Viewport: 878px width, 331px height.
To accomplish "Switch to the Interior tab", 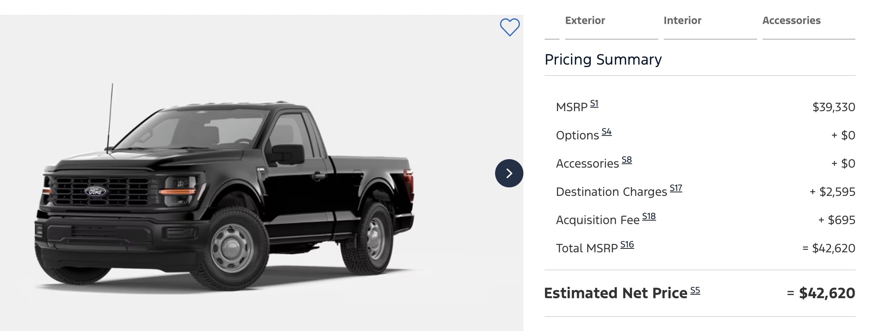I will tap(682, 20).
